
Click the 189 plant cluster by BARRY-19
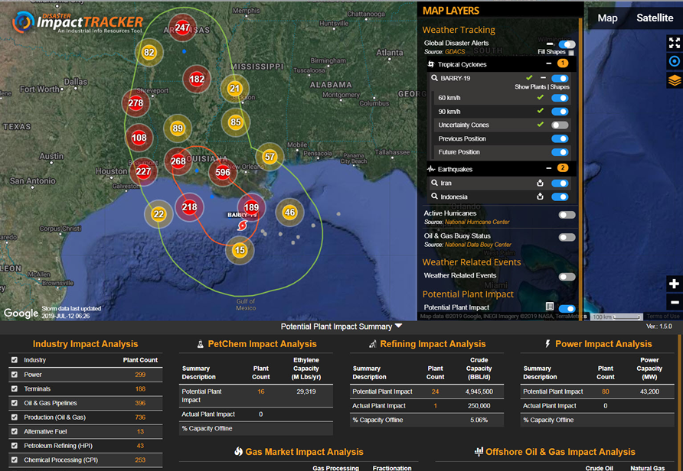(x=251, y=207)
